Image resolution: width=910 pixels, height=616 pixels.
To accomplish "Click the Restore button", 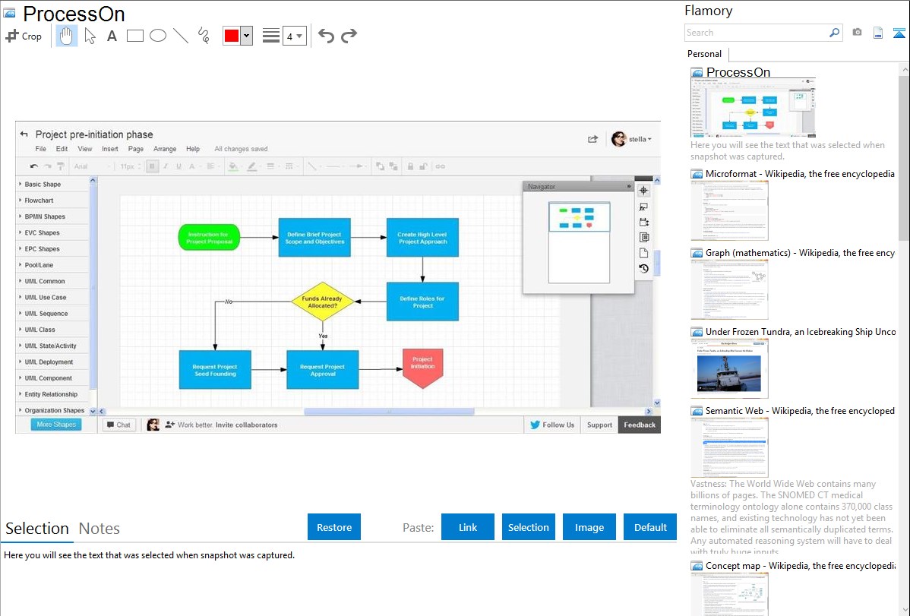I will click(334, 527).
